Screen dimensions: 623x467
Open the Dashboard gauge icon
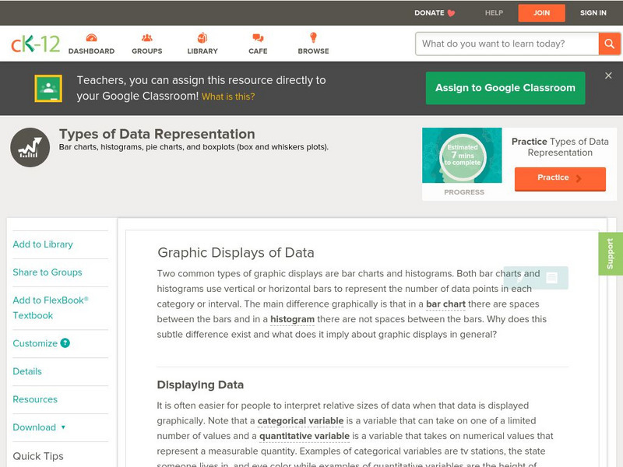tap(91, 37)
